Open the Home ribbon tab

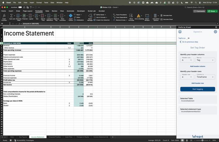(4, 11)
